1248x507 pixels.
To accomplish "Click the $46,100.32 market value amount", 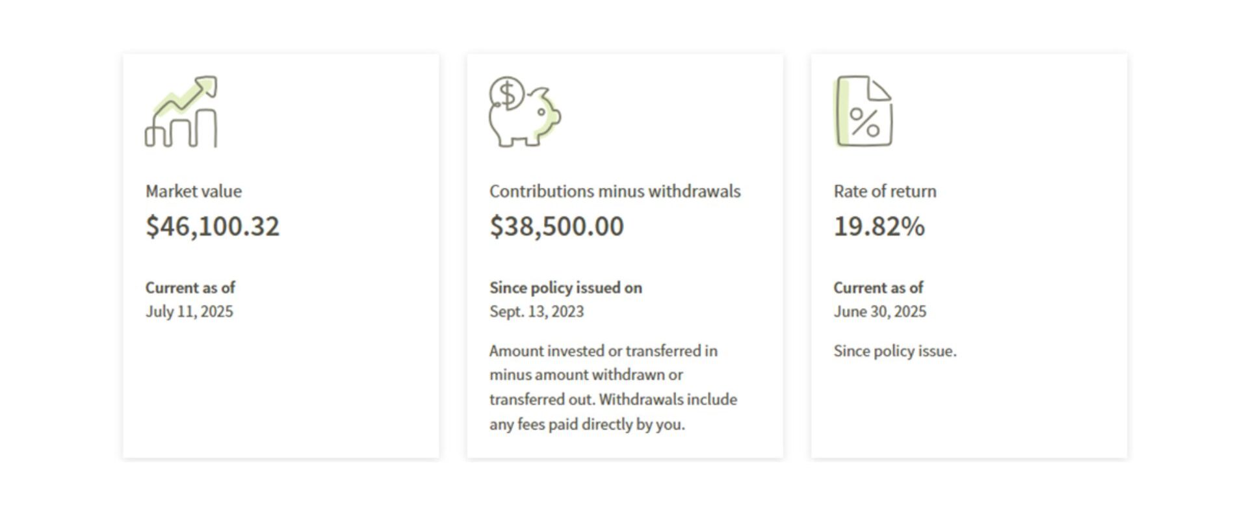I will [213, 226].
